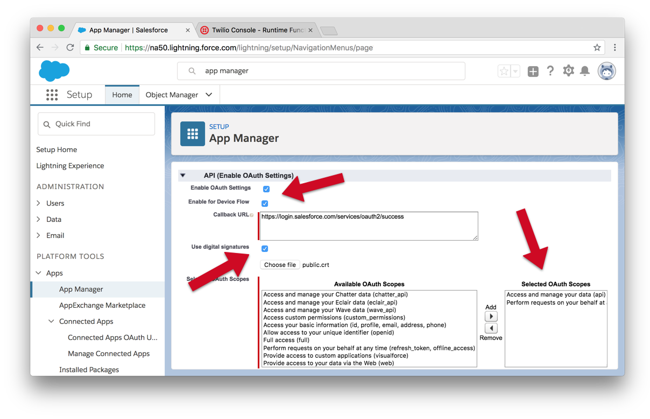The width and height of the screenshot is (650, 419).
Task: Click the Quick Find magnifier icon
Action: coord(47,124)
